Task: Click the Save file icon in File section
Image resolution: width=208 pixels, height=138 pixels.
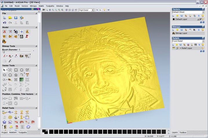Action: coord(16,18)
